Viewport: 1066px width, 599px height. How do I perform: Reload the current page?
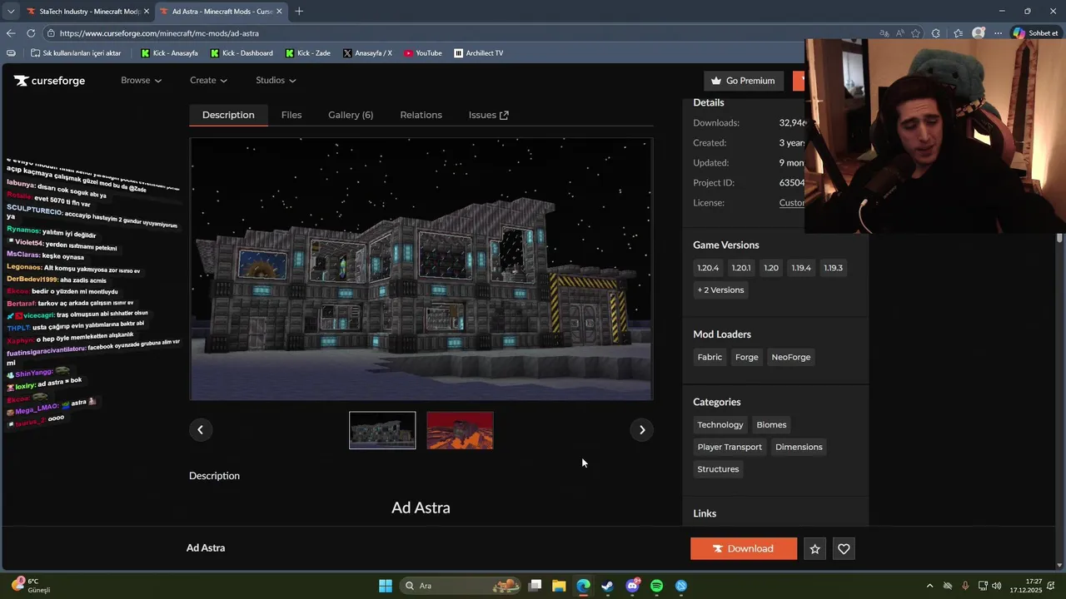point(31,33)
